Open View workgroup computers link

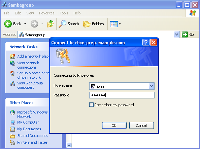[x=30, y=85]
